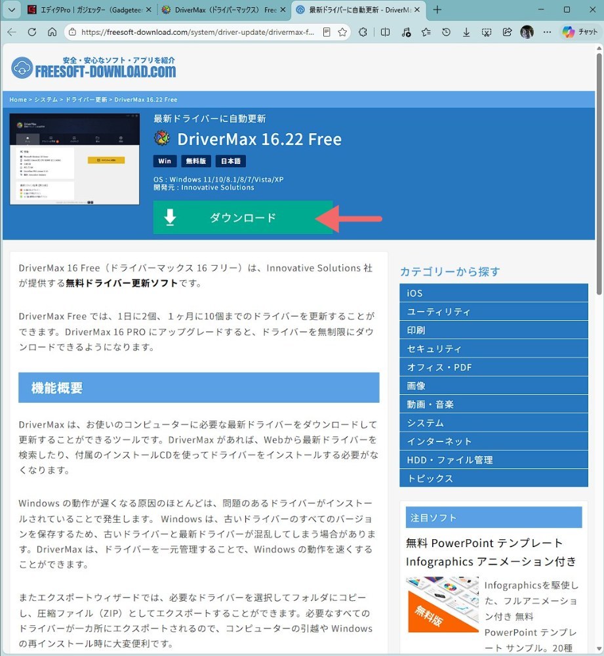Open browser extensions puzzle icon
The height and width of the screenshot is (656, 604).
[x=363, y=32]
